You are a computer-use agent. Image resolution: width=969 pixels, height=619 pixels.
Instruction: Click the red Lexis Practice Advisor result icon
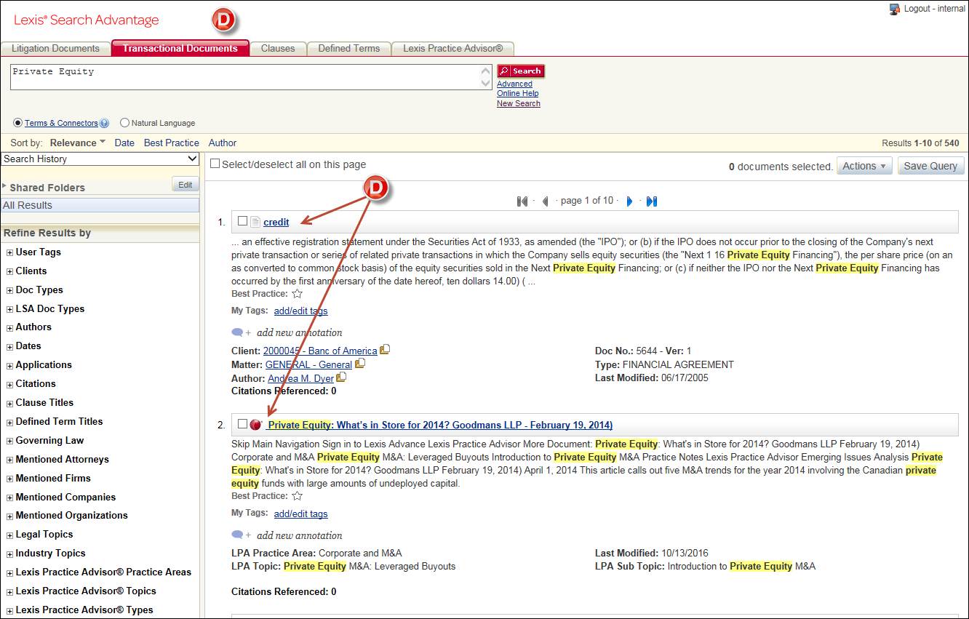(255, 425)
